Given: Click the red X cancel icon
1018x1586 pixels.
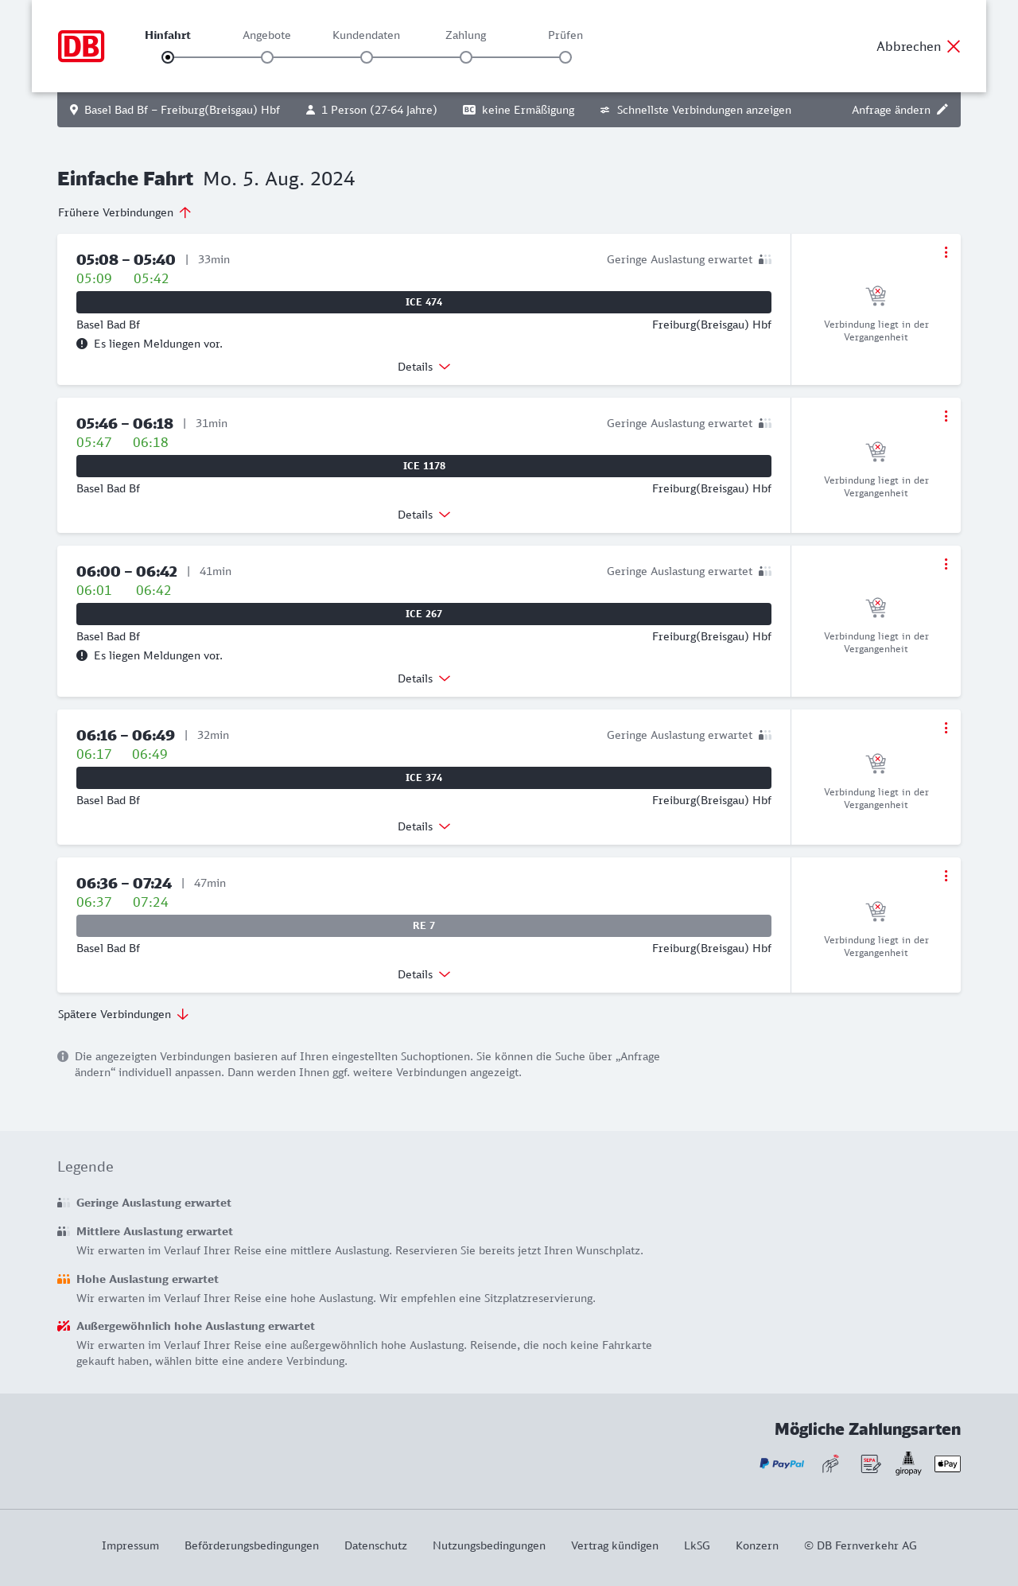Looking at the screenshot, I should (954, 46).
